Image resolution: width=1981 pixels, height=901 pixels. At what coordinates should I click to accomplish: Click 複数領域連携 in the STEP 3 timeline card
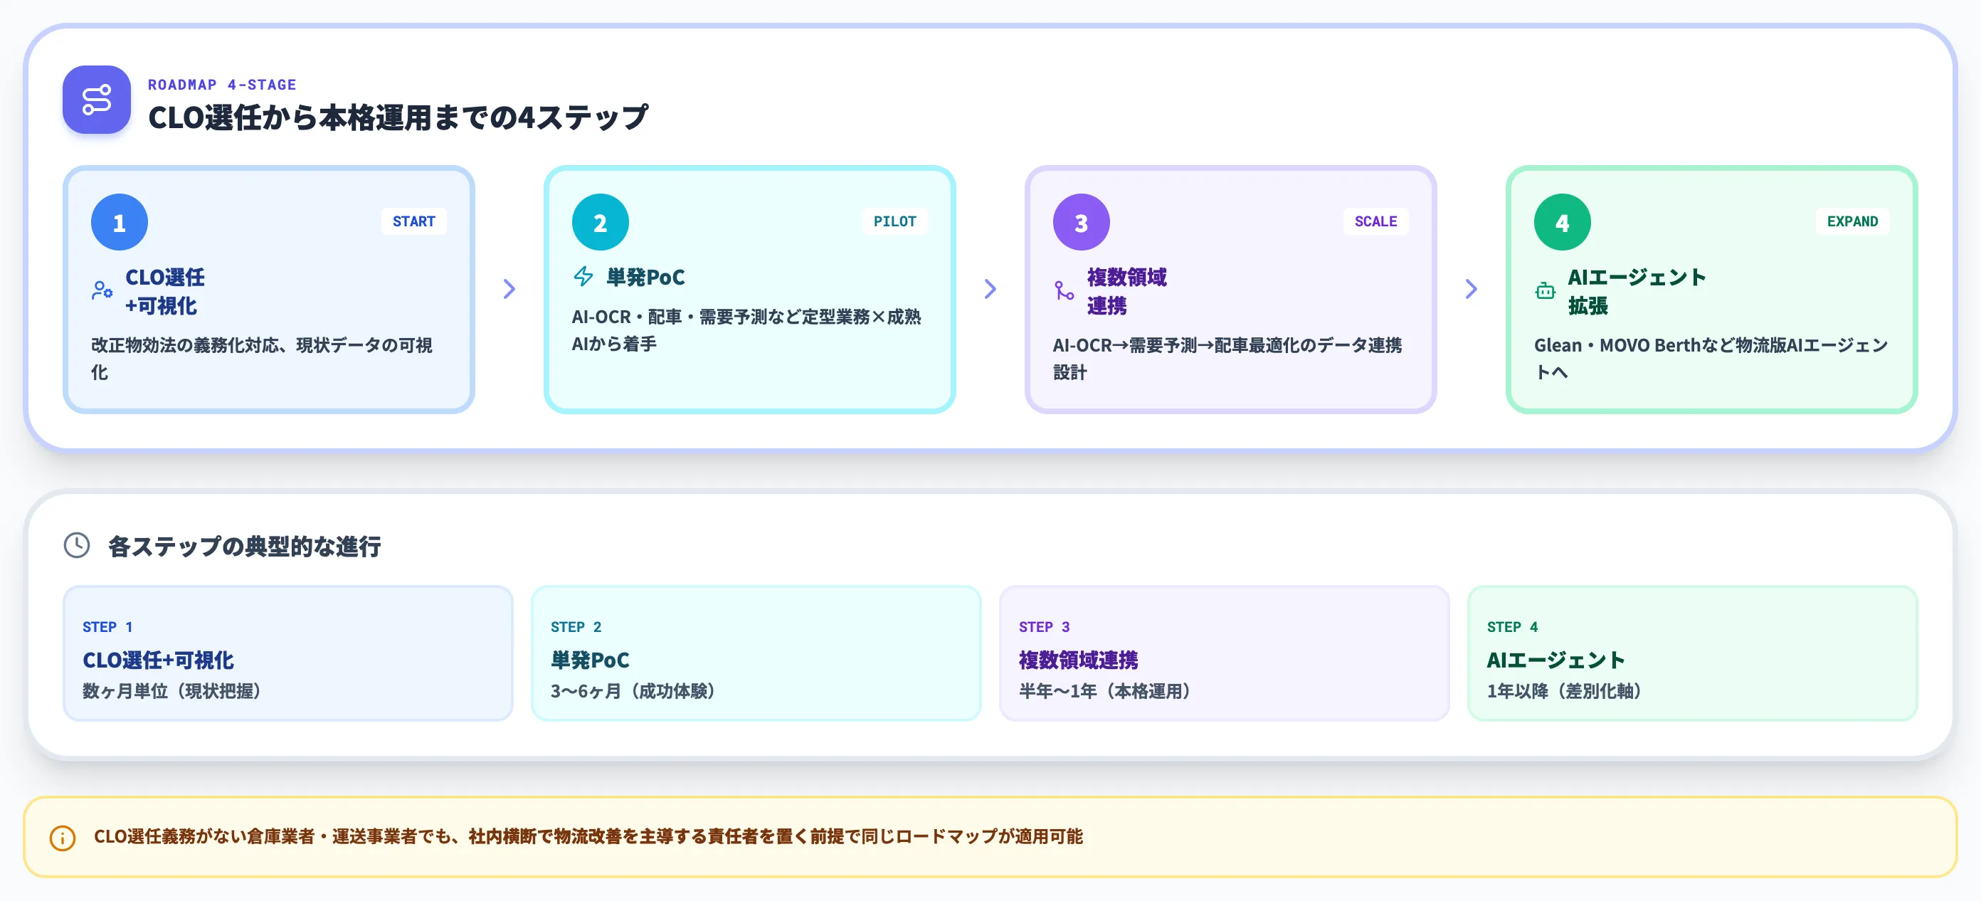(1078, 660)
